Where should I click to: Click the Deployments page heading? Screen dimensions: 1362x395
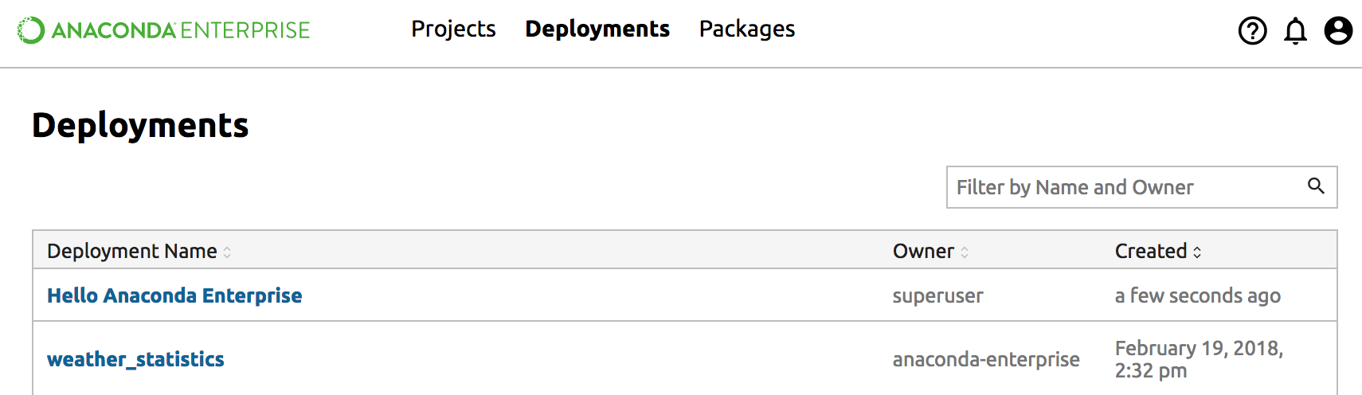(140, 126)
